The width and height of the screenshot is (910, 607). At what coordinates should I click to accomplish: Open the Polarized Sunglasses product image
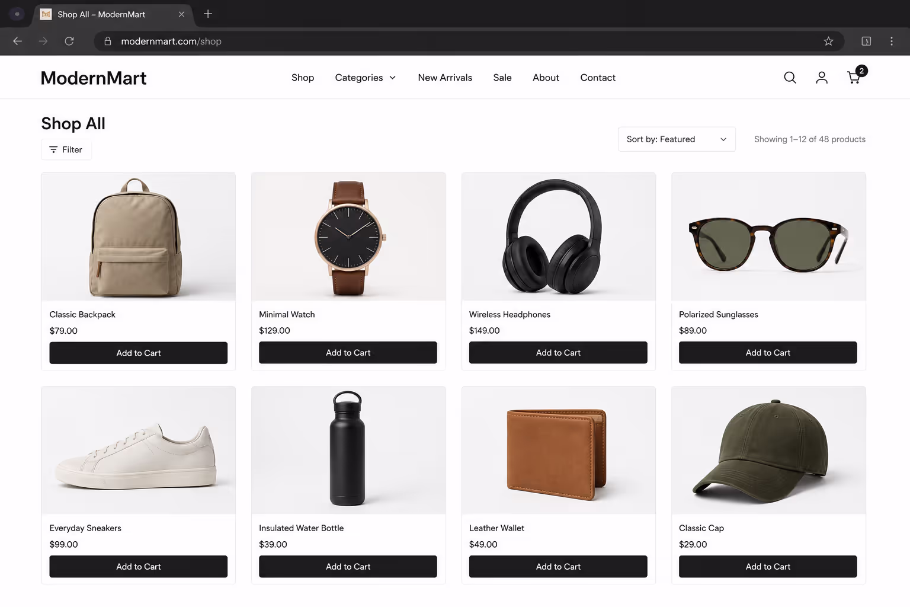click(x=768, y=237)
